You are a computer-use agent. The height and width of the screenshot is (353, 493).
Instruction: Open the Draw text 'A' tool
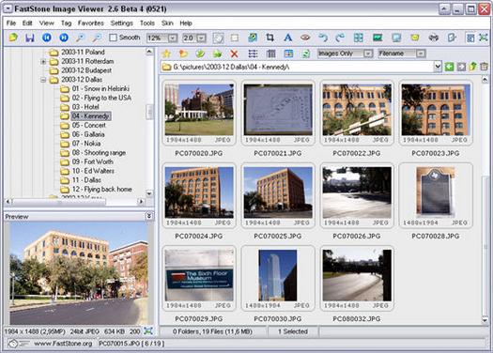(x=287, y=38)
